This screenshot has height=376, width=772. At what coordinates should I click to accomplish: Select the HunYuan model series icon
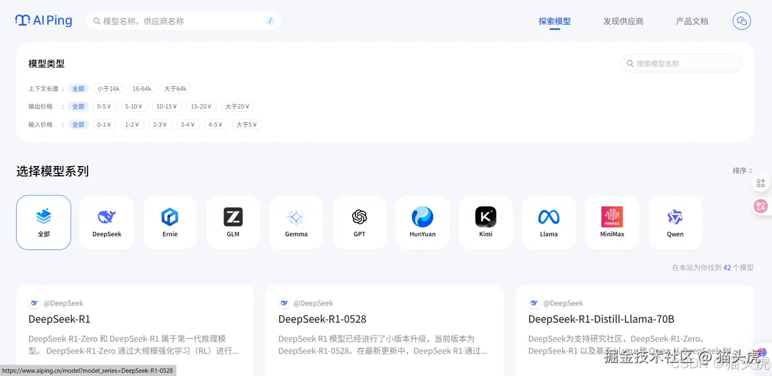click(422, 221)
